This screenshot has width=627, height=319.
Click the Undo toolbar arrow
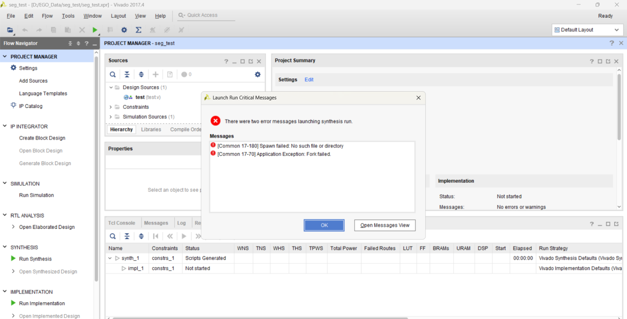click(x=25, y=30)
